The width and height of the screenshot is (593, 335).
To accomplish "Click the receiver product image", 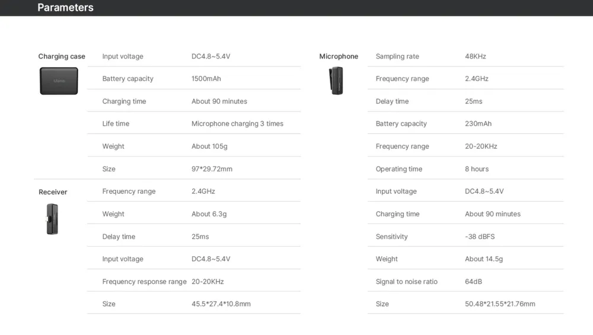I will [x=52, y=219].
